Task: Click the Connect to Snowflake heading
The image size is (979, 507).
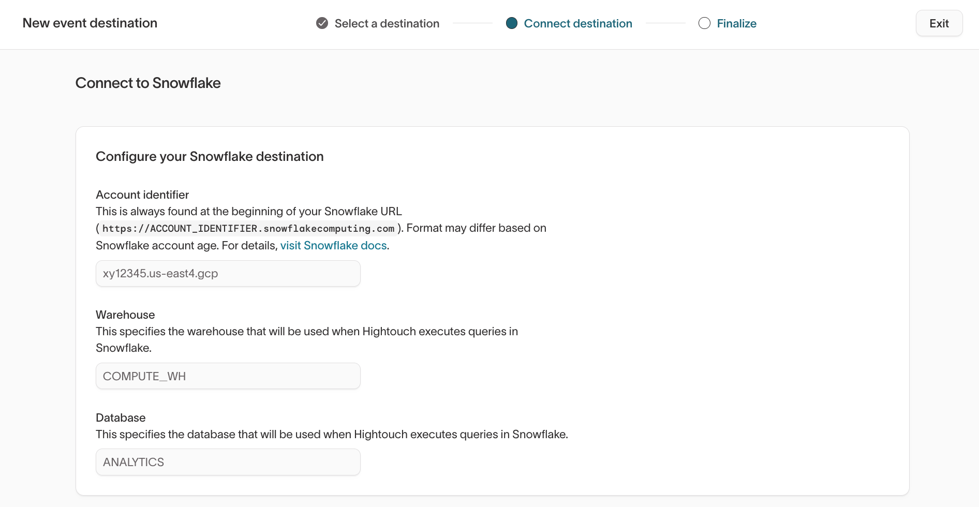Action: click(x=148, y=83)
